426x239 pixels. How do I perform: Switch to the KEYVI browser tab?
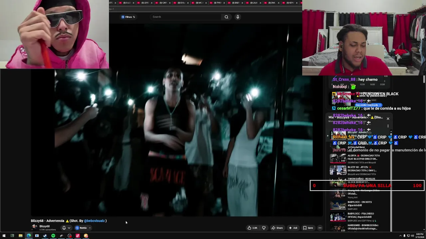tap(290, 3)
